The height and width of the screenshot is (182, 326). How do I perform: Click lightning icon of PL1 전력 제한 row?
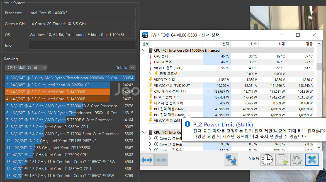[151, 109]
